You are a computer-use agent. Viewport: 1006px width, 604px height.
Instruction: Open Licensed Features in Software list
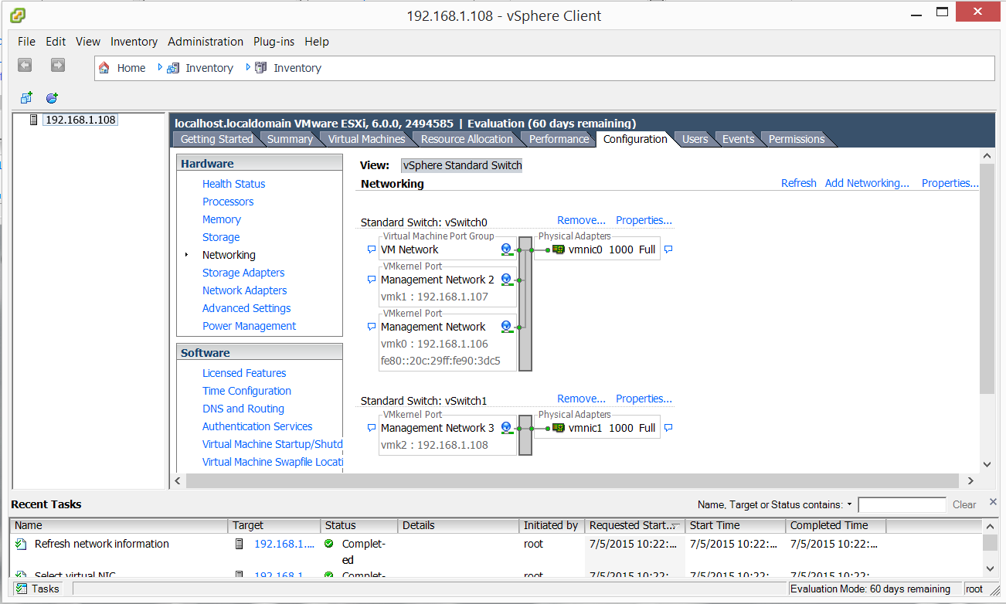coord(244,373)
